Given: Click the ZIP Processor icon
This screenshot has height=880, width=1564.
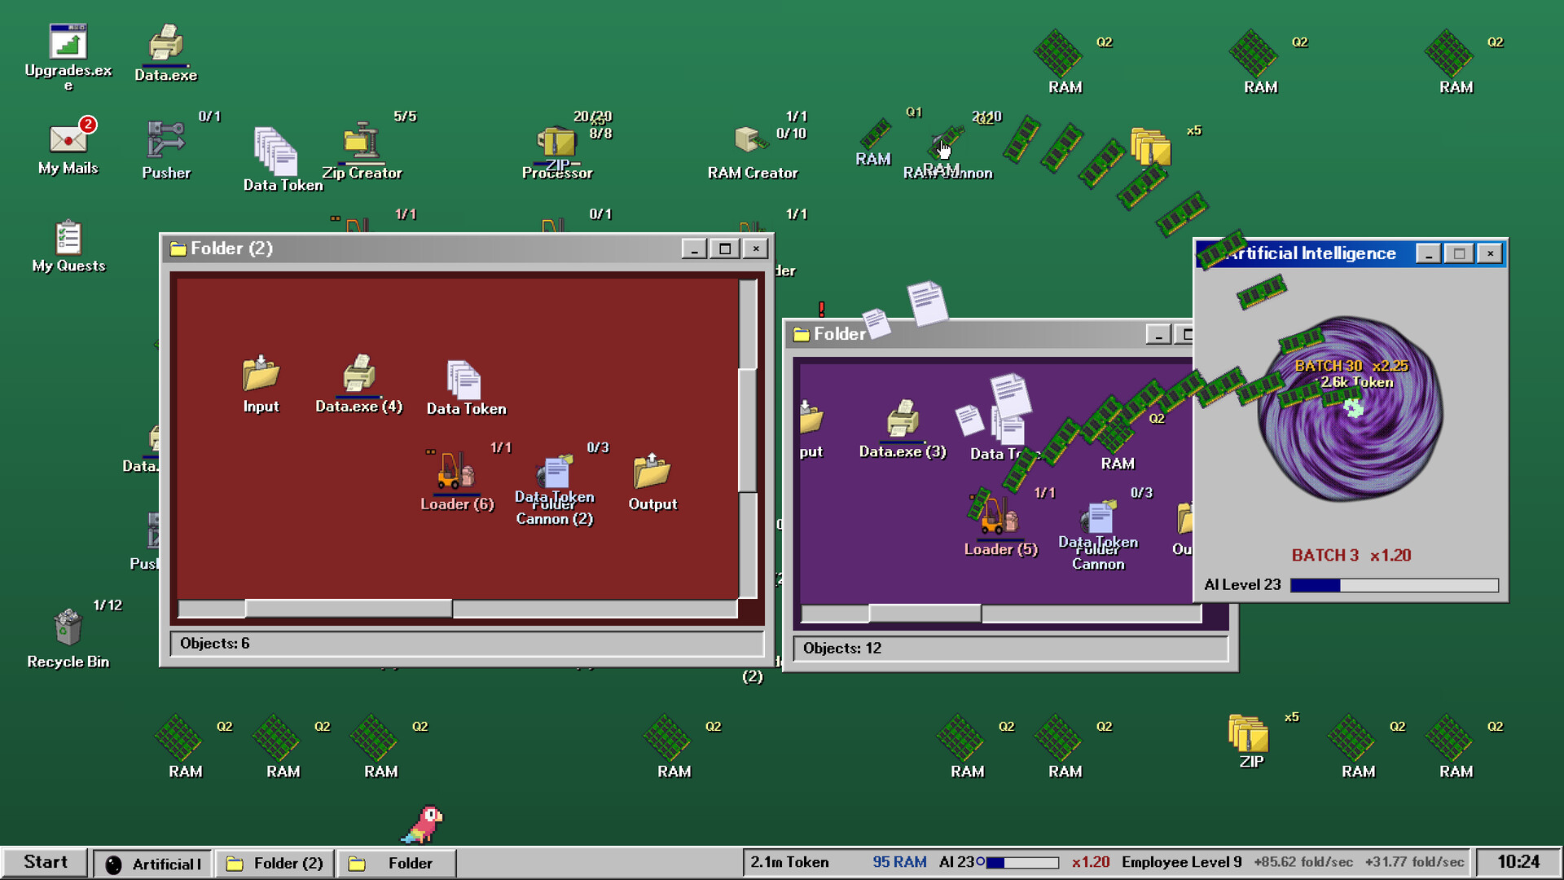Looking at the screenshot, I should (557, 142).
